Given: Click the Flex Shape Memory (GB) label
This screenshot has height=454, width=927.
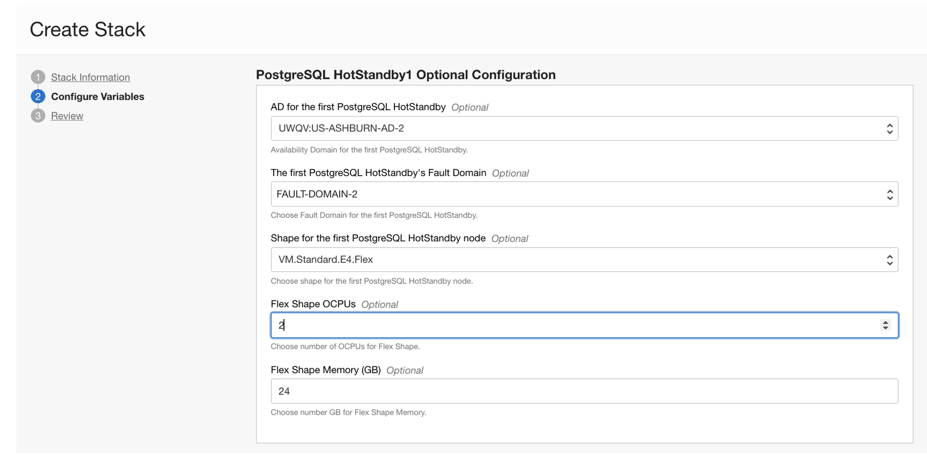Looking at the screenshot, I should click(325, 370).
